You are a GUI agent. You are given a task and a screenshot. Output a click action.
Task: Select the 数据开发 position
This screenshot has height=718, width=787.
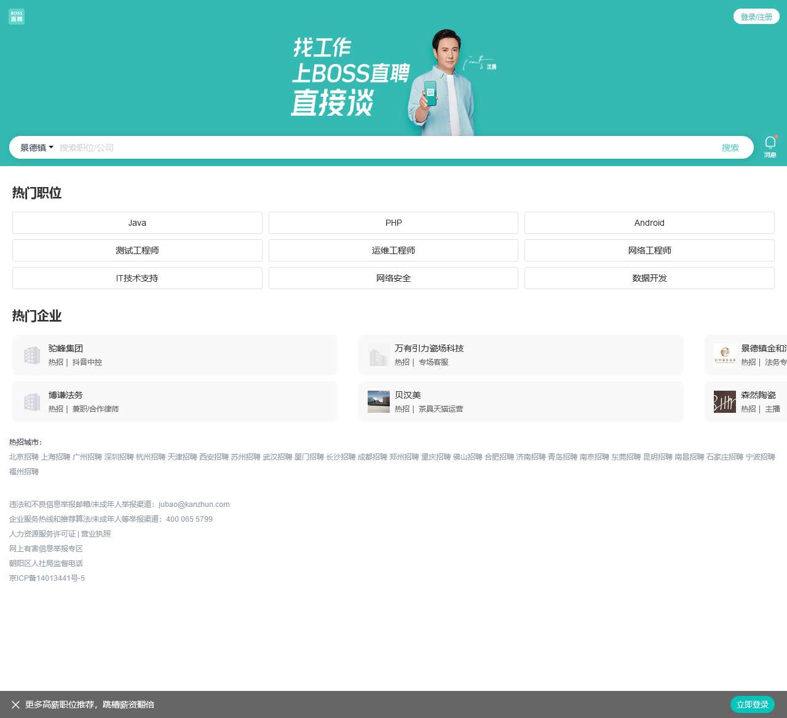pyautogui.click(x=649, y=278)
